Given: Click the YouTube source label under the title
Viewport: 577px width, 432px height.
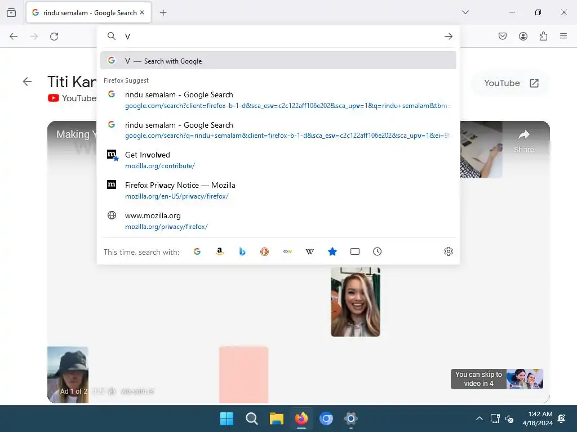Looking at the screenshot, I should pos(72,98).
